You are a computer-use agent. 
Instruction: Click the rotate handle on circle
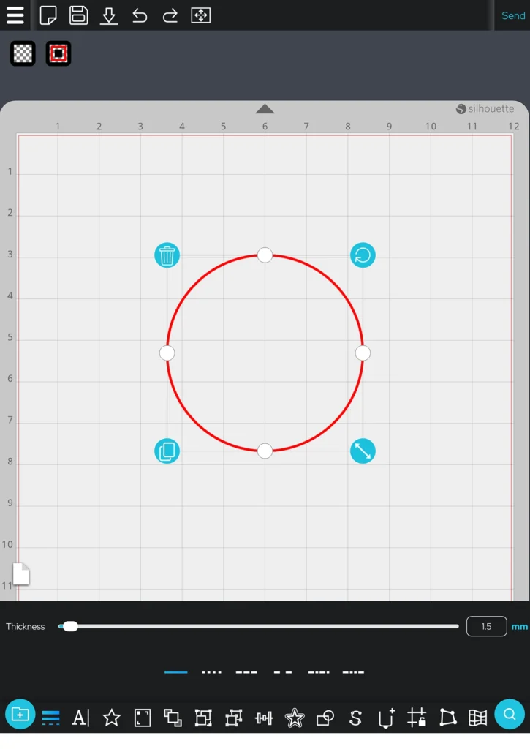coord(363,255)
